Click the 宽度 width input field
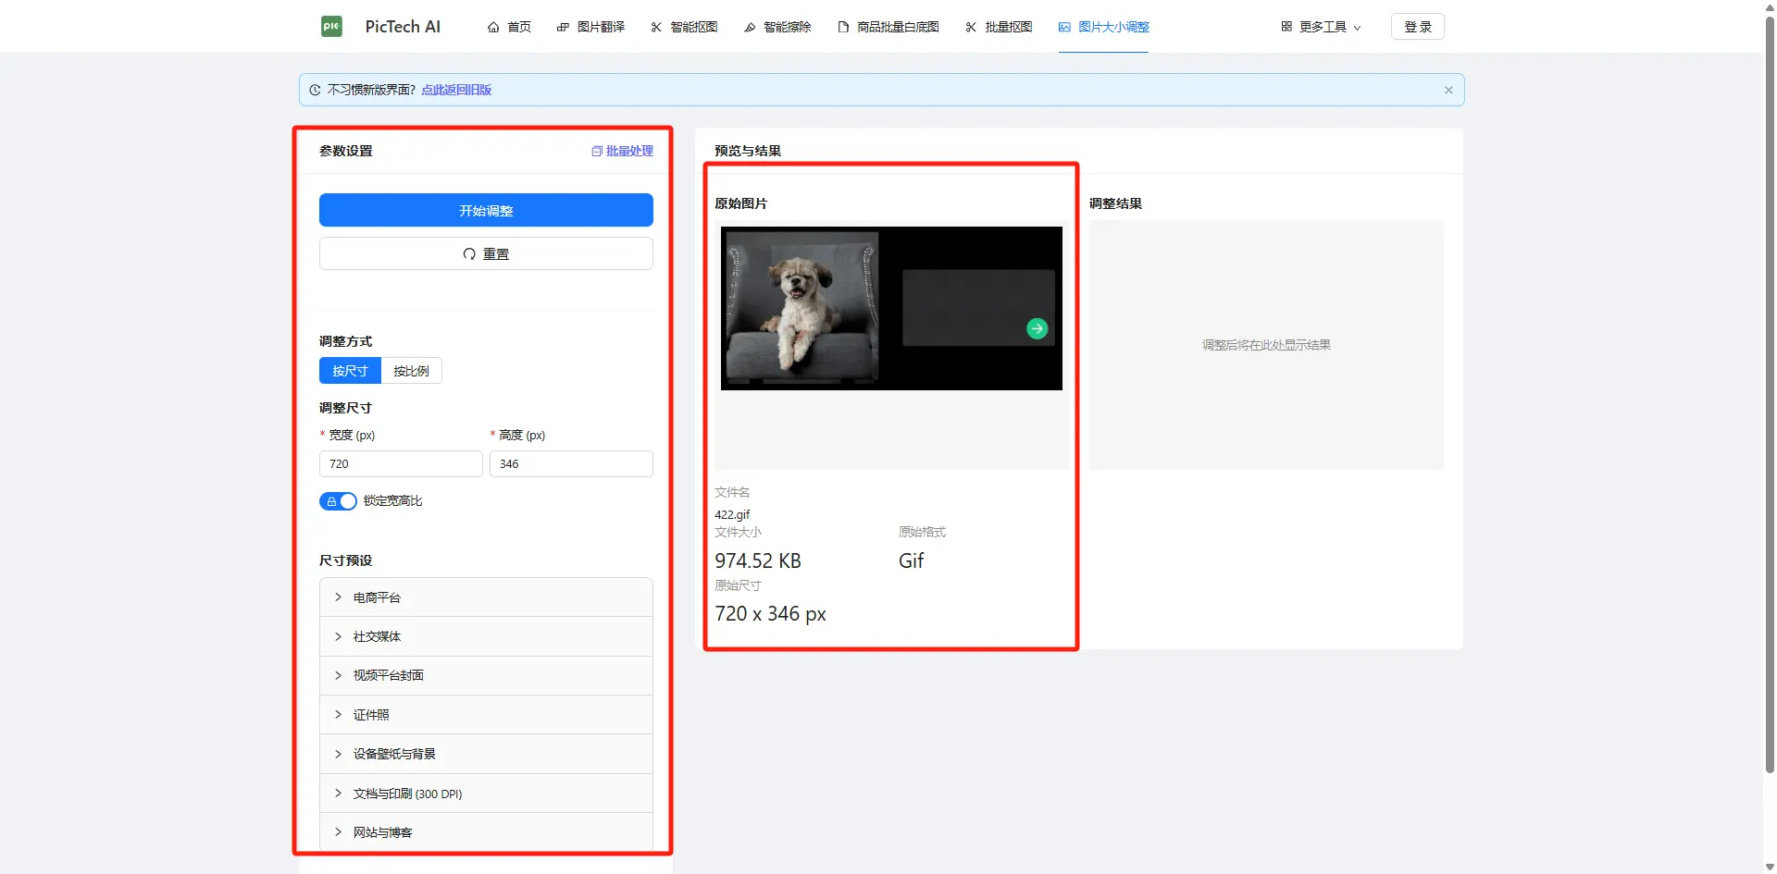Viewport: 1777px width, 874px height. click(x=400, y=463)
